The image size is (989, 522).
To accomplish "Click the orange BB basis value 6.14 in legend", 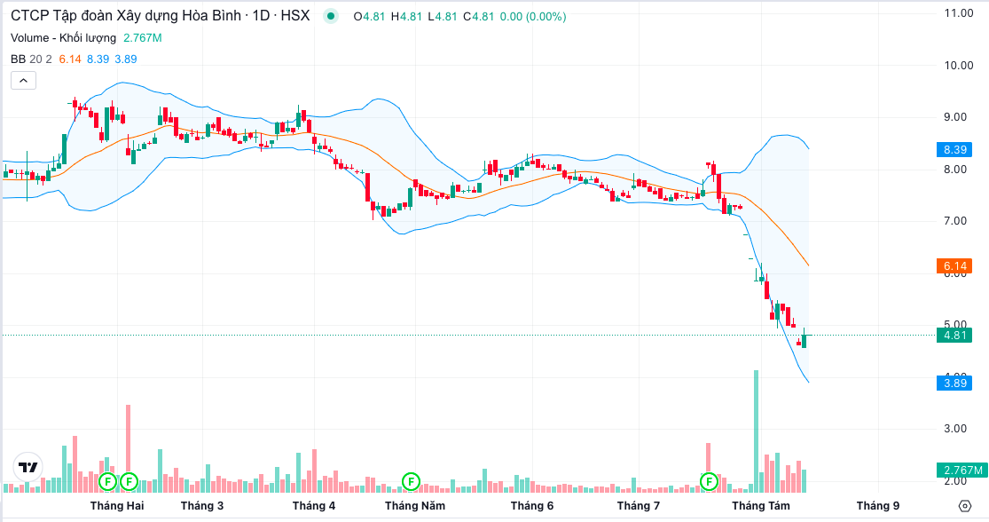I will pyautogui.click(x=70, y=59).
